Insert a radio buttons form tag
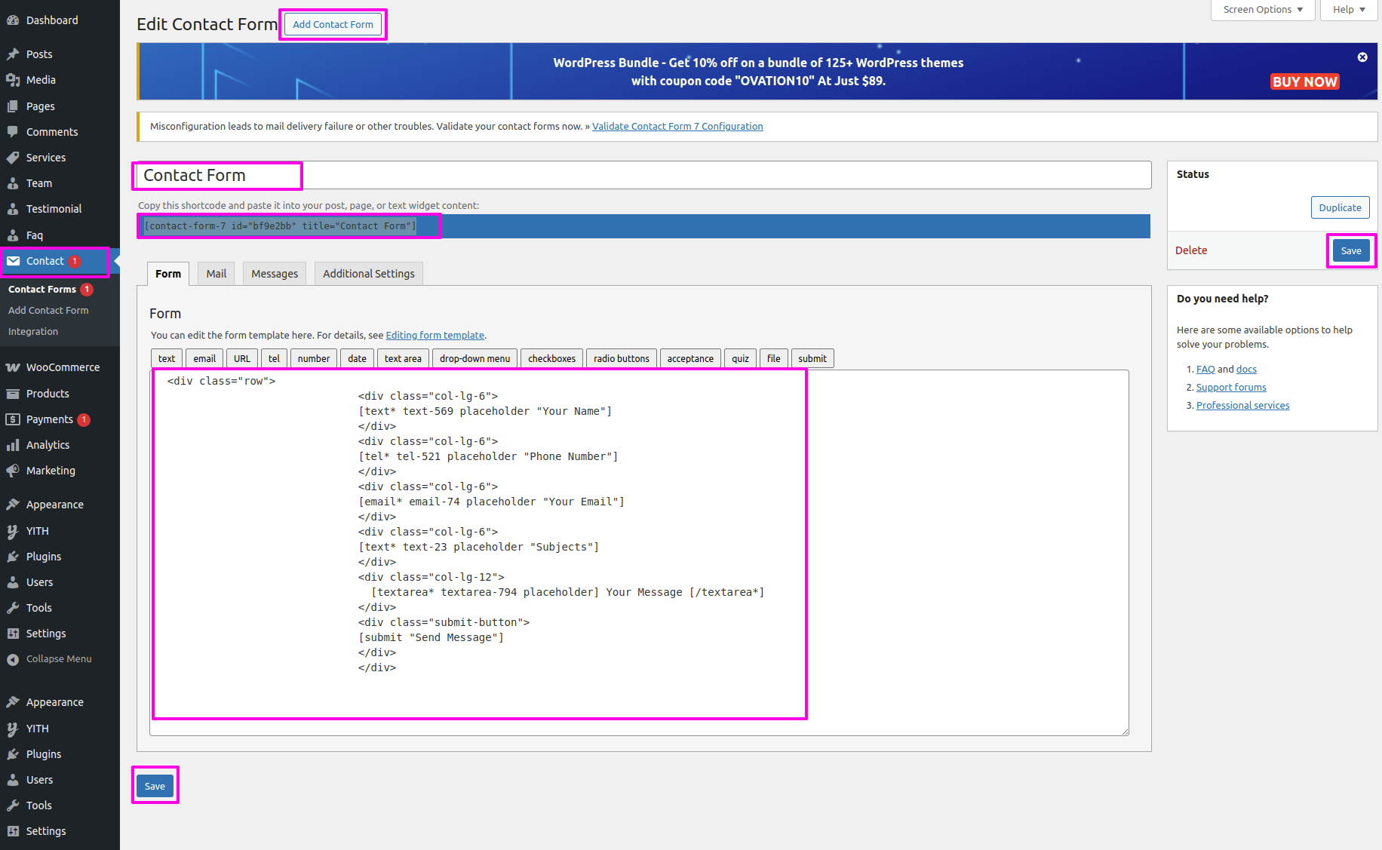 click(x=621, y=358)
